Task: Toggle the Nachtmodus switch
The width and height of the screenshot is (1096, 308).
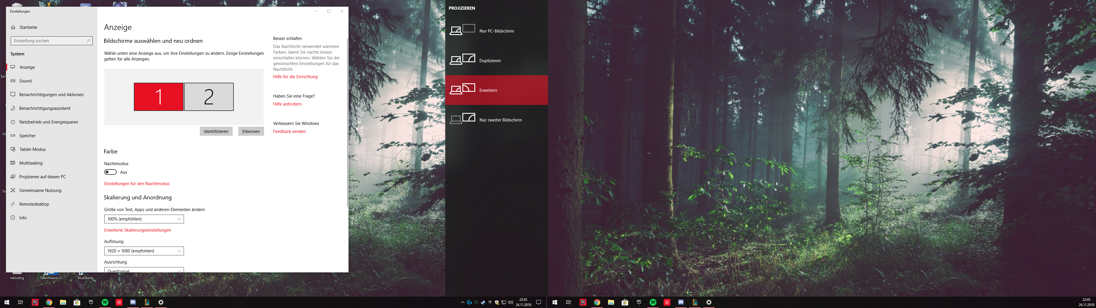Action: 111,172
